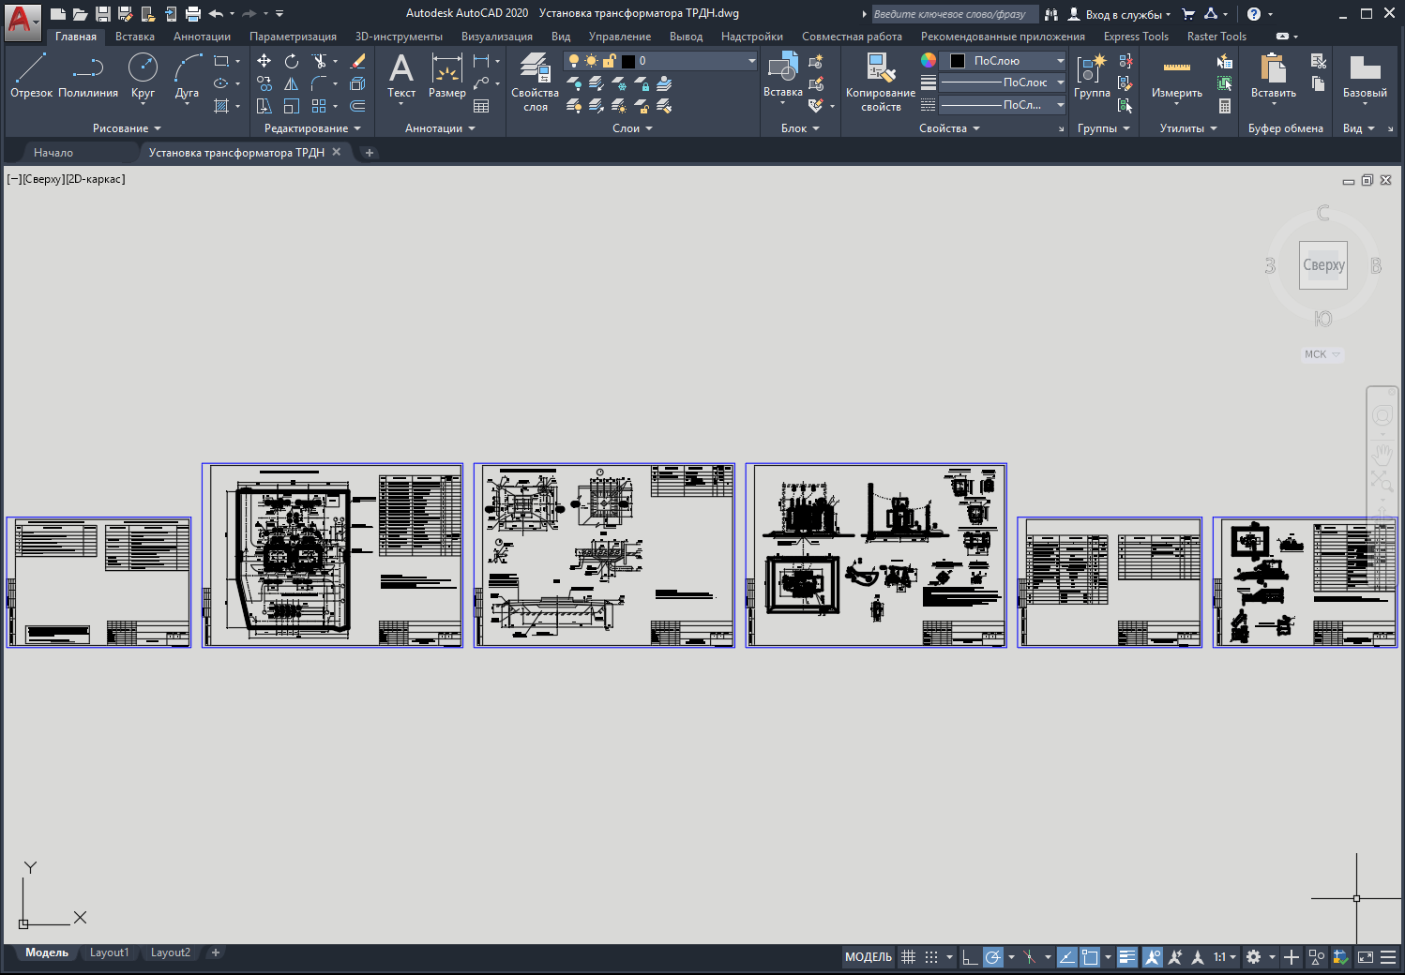The image size is (1405, 975).
Task: Switch to the Layout1 tab
Action: [109, 952]
